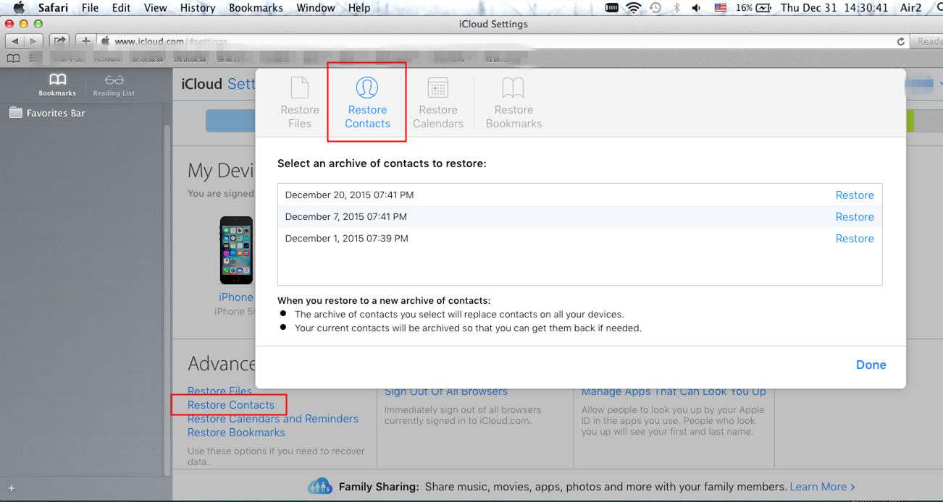Viewport: 943px width, 502px height.
Task: Restore the December 1, 2015 contacts archive
Action: tap(855, 239)
